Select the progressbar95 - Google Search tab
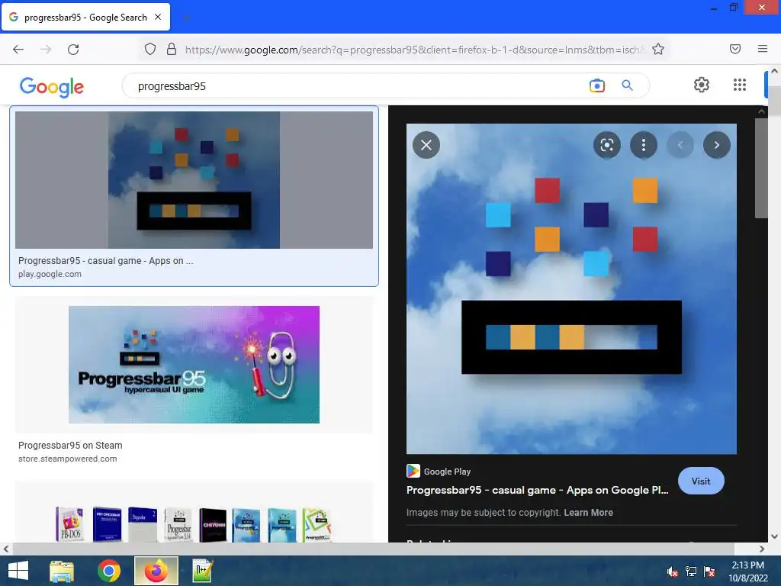Screen dimensions: 781x586 [85, 17]
